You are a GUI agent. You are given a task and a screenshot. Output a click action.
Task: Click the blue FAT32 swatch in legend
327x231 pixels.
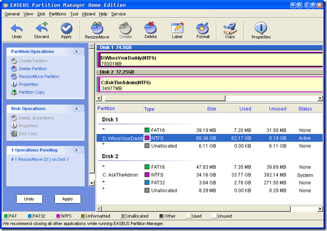[30, 216]
